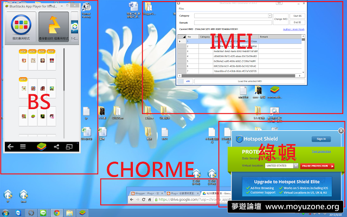347x217 pixels.
Task: Click the Chrome back arrow
Action: tap(132, 200)
